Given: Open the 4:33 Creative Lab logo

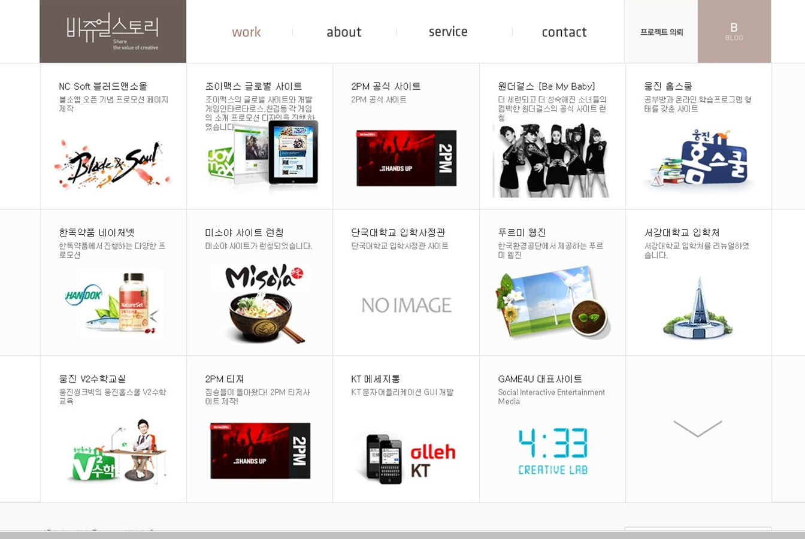Looking at the screenshot, I should pos(553,451).
